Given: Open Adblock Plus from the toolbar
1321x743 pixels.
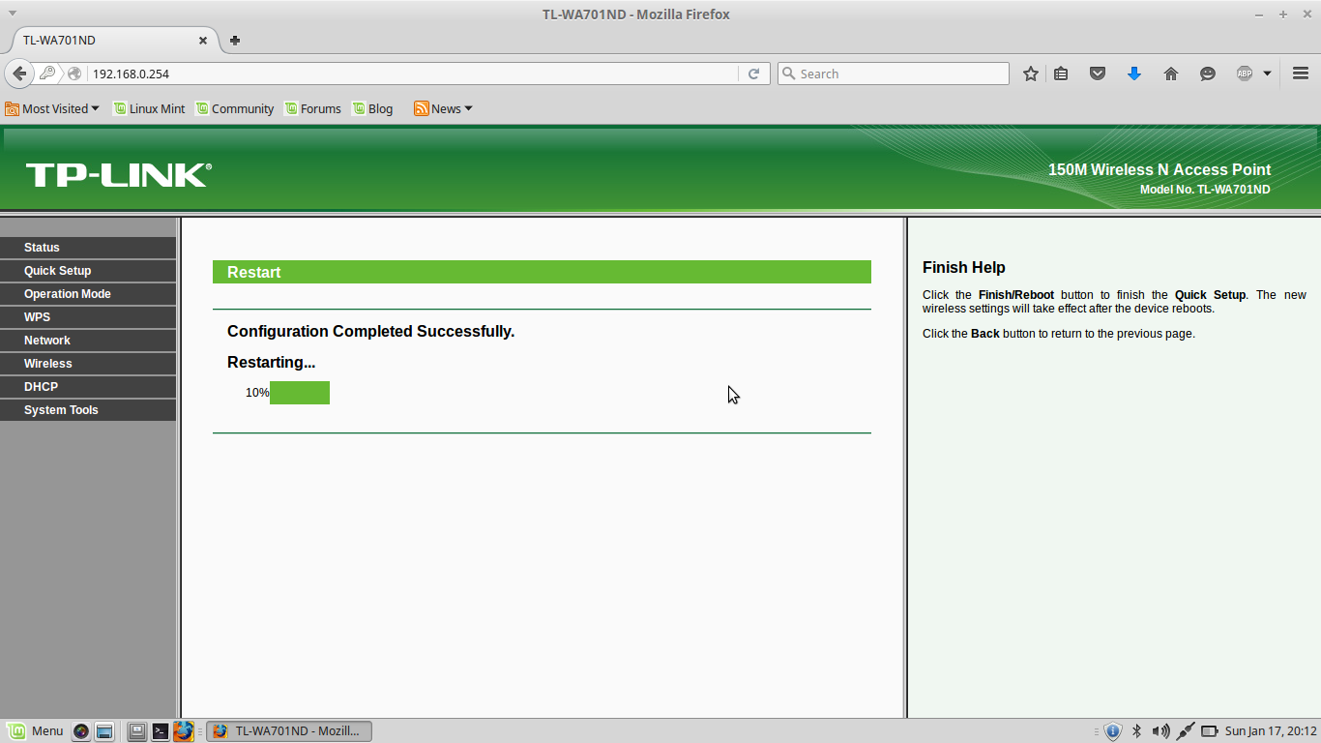Looking at the screenshot, I should [x=1246, y=73].
